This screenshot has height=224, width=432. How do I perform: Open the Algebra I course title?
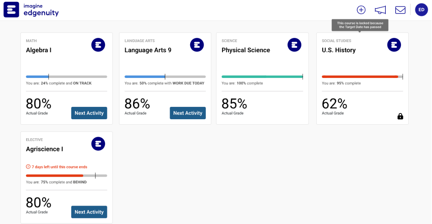(x=39, y=50)
